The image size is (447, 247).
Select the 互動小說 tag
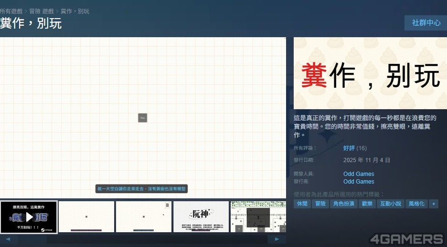coord(390,204)
